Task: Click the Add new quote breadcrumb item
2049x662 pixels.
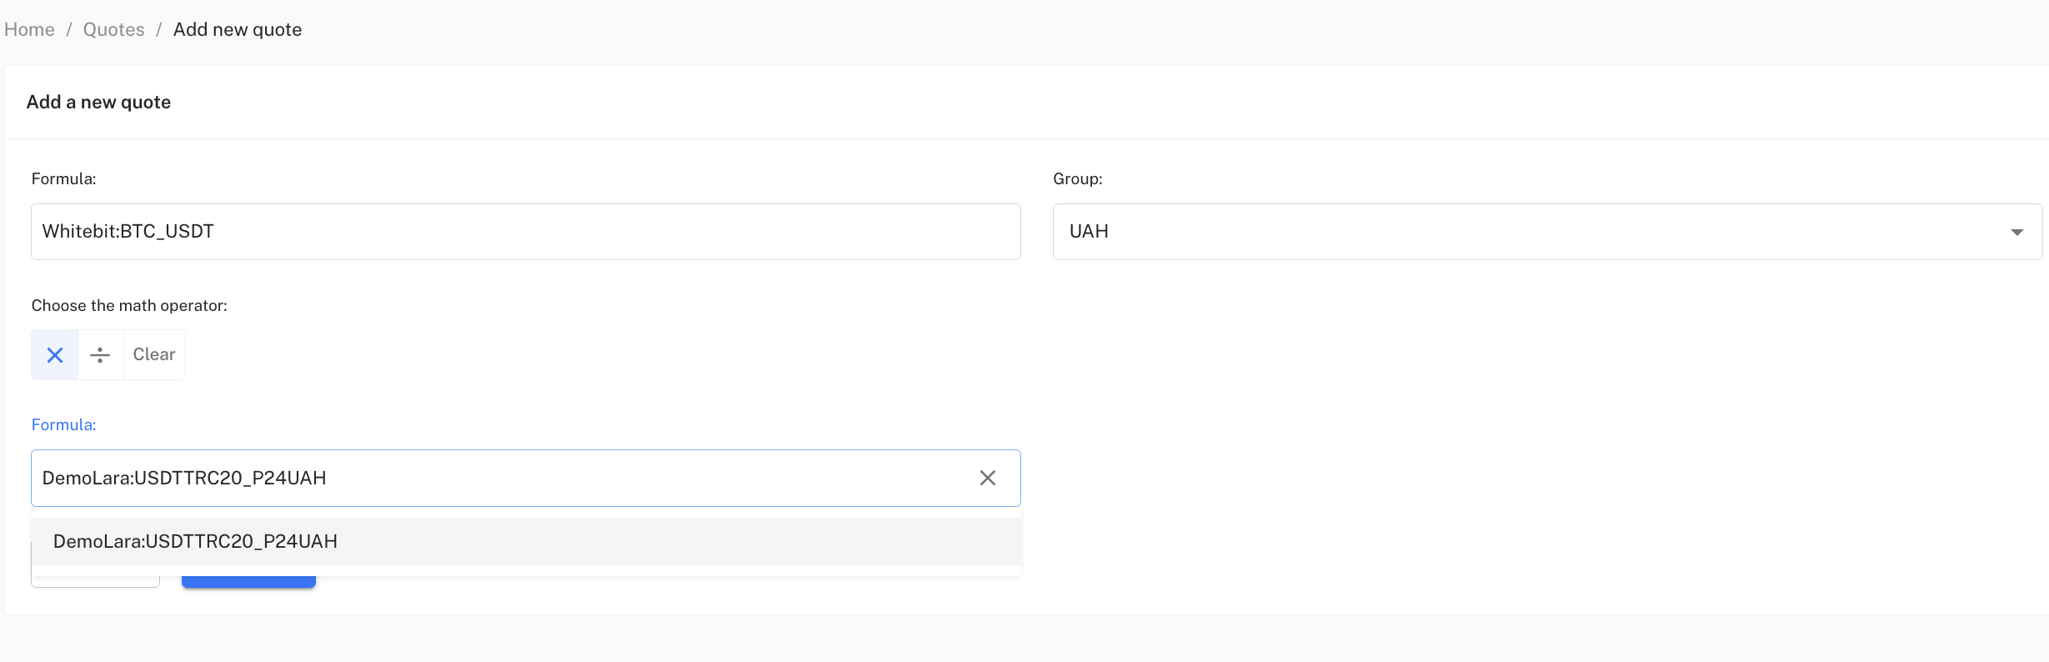Action: [x=238, y=30]
